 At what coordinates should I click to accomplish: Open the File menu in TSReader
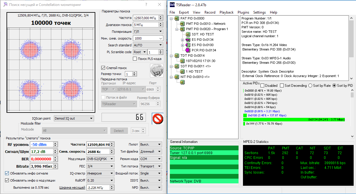(172, 12)
